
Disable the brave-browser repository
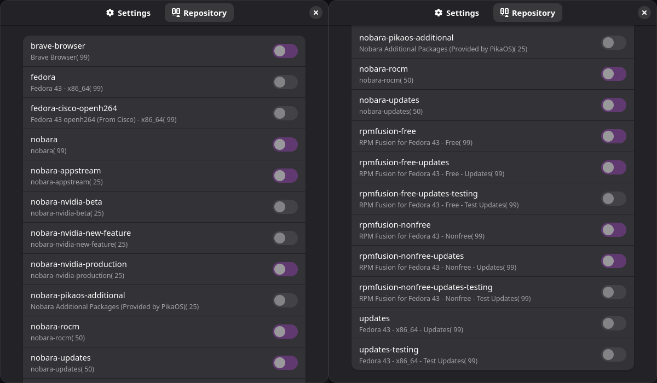click(285, 51)
